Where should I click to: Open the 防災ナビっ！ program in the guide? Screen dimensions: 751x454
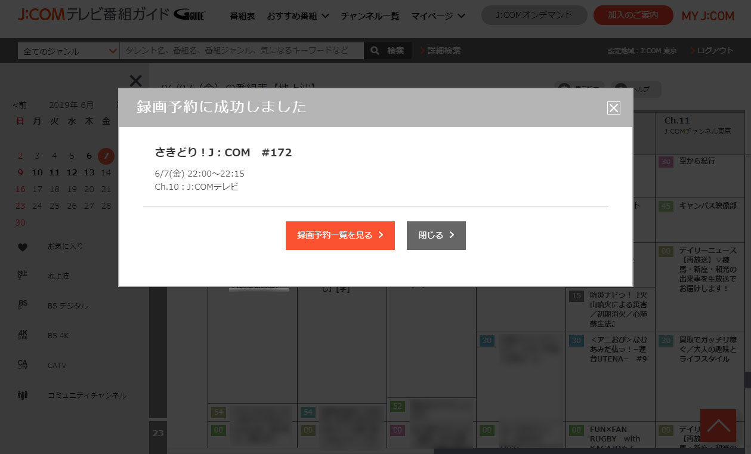click(618, 309)
